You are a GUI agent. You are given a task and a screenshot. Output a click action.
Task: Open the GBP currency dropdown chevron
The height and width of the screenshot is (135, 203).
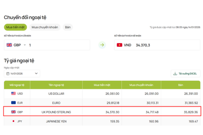point(25,45)
